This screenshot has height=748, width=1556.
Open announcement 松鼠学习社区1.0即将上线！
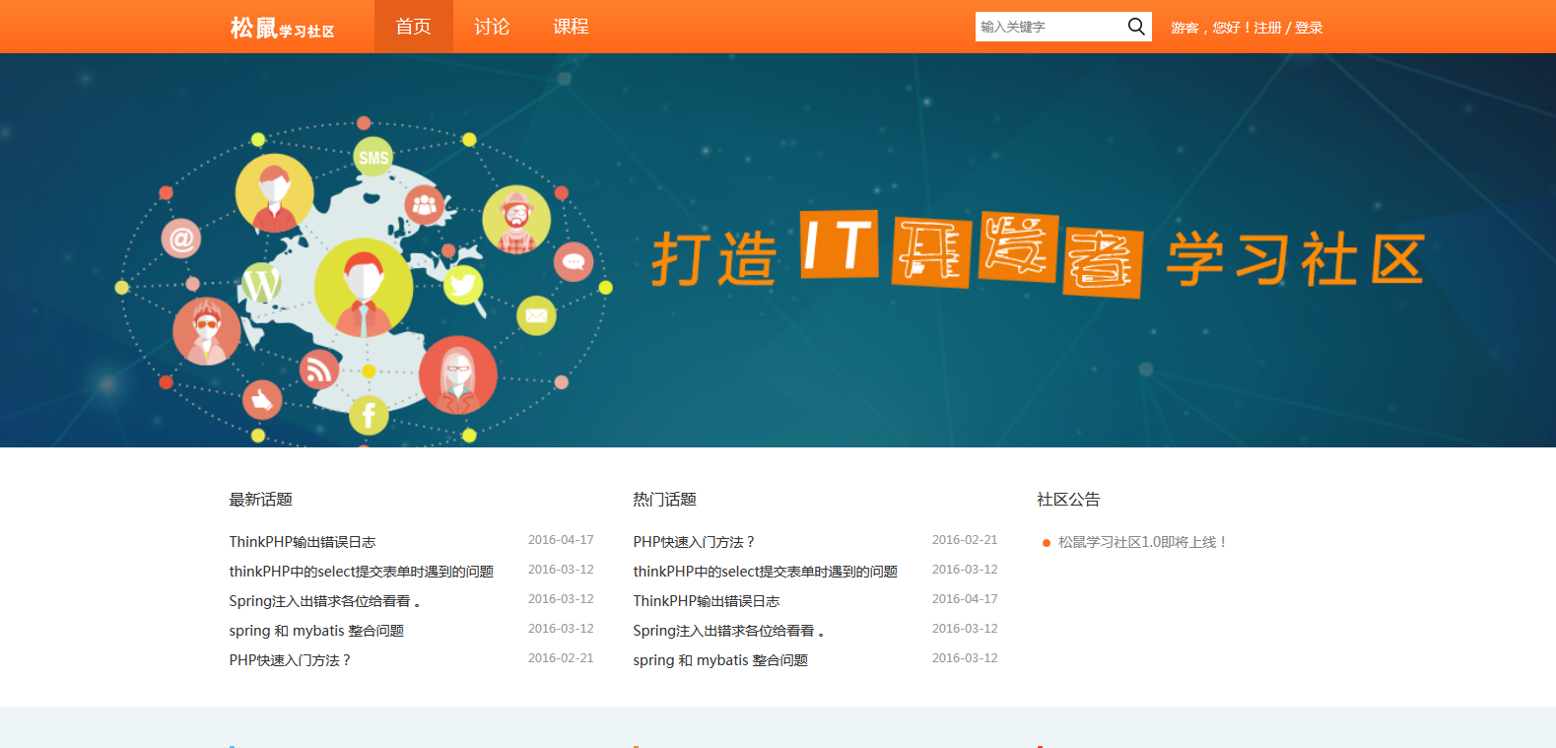(x=1143, y=542)
